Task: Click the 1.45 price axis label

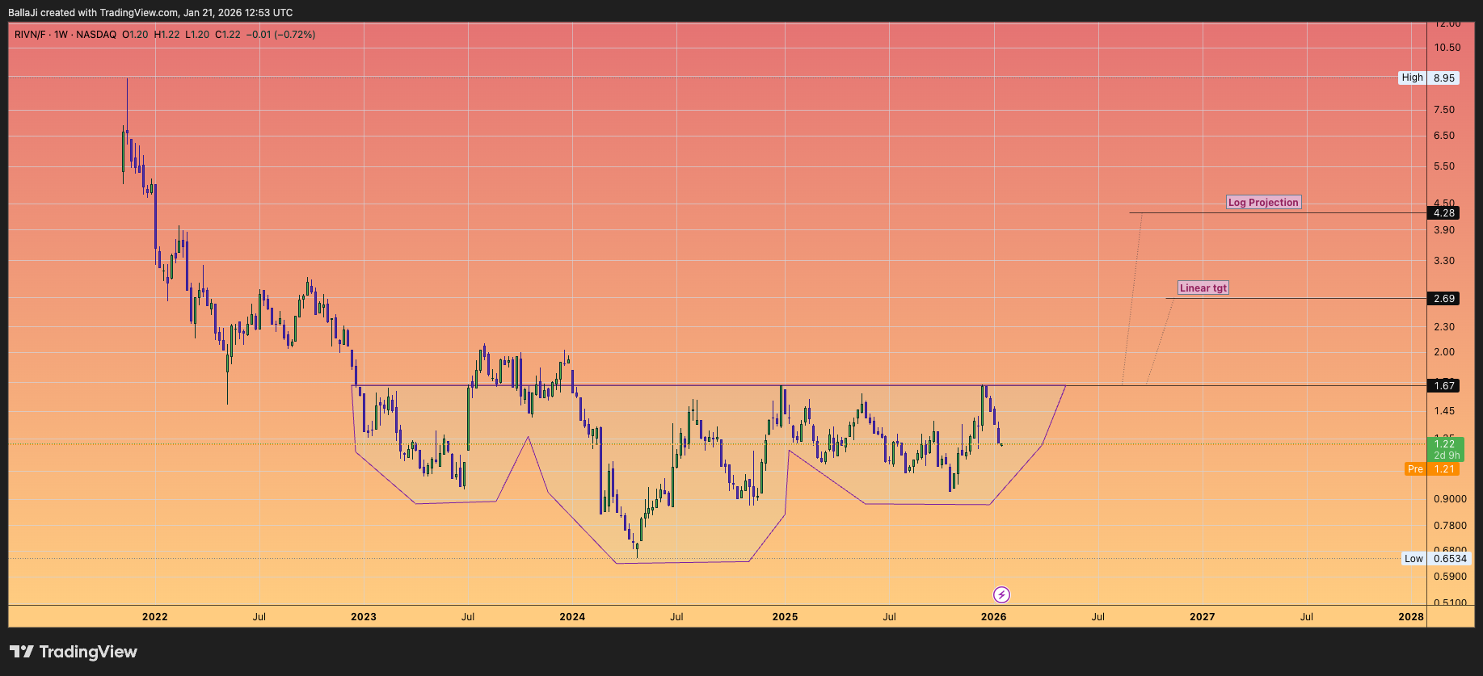Action: coord(1444,411)
